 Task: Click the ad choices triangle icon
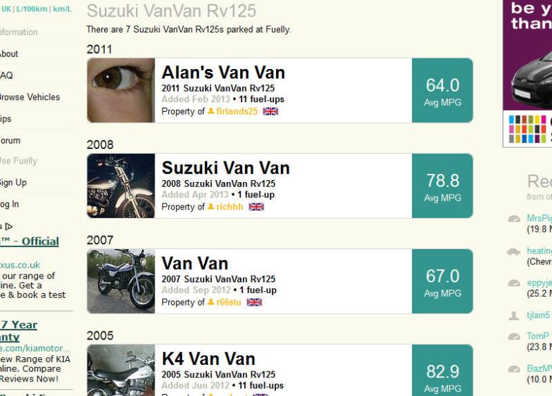point(8,226)
